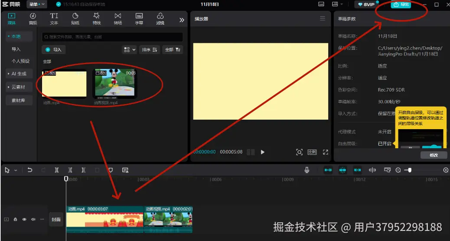This screenshot has height=241, width=450.
Task: Switch to the 音频 audio tab
Action: coord(33,19)
